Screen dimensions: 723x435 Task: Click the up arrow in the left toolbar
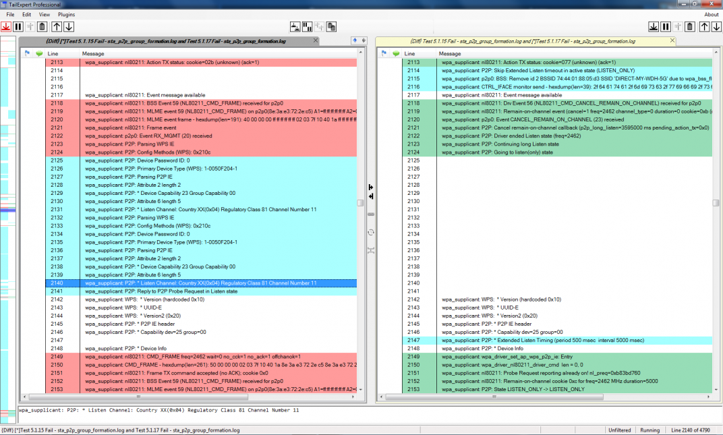tap(57, 27)
